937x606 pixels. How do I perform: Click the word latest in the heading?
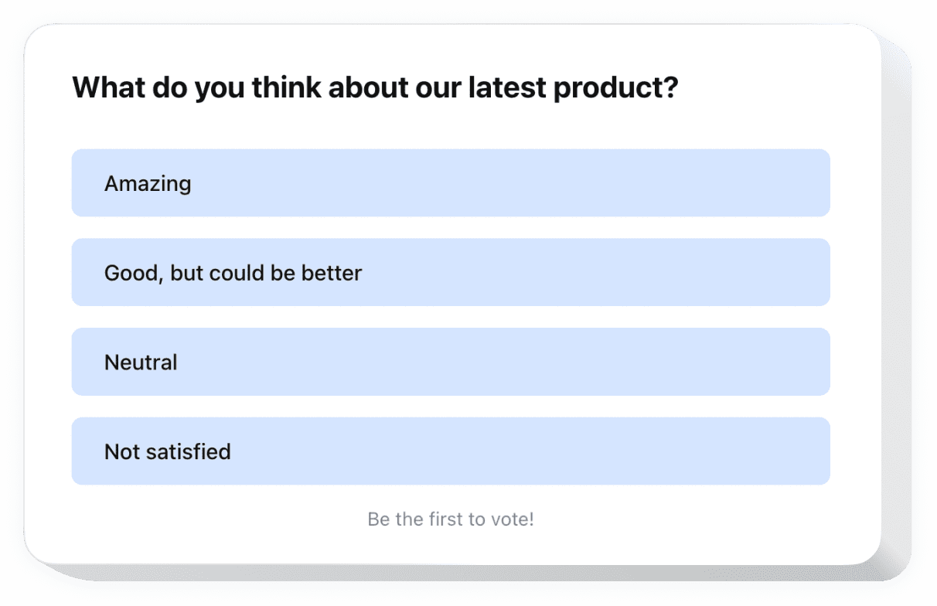point(507,88)
